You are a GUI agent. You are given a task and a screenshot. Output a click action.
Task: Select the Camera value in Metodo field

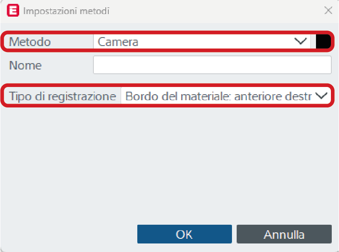click(x=118, y=42)
